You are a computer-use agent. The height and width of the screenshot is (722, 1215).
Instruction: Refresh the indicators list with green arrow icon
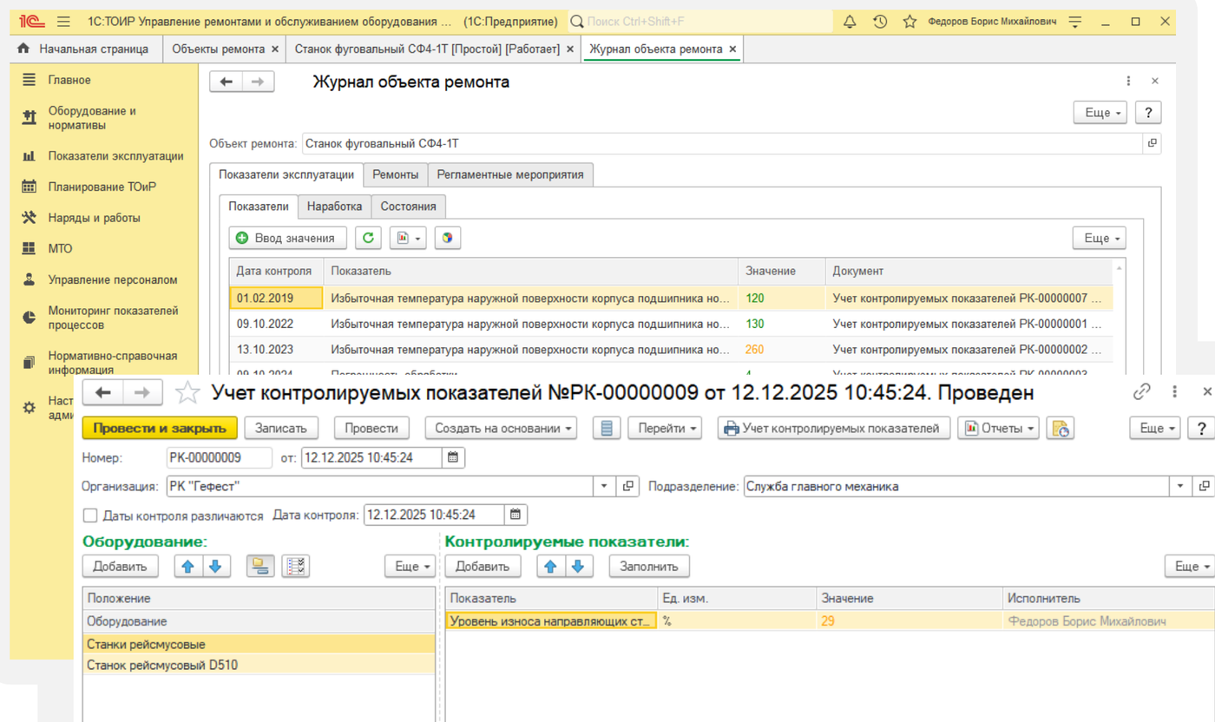coord(368,238)
